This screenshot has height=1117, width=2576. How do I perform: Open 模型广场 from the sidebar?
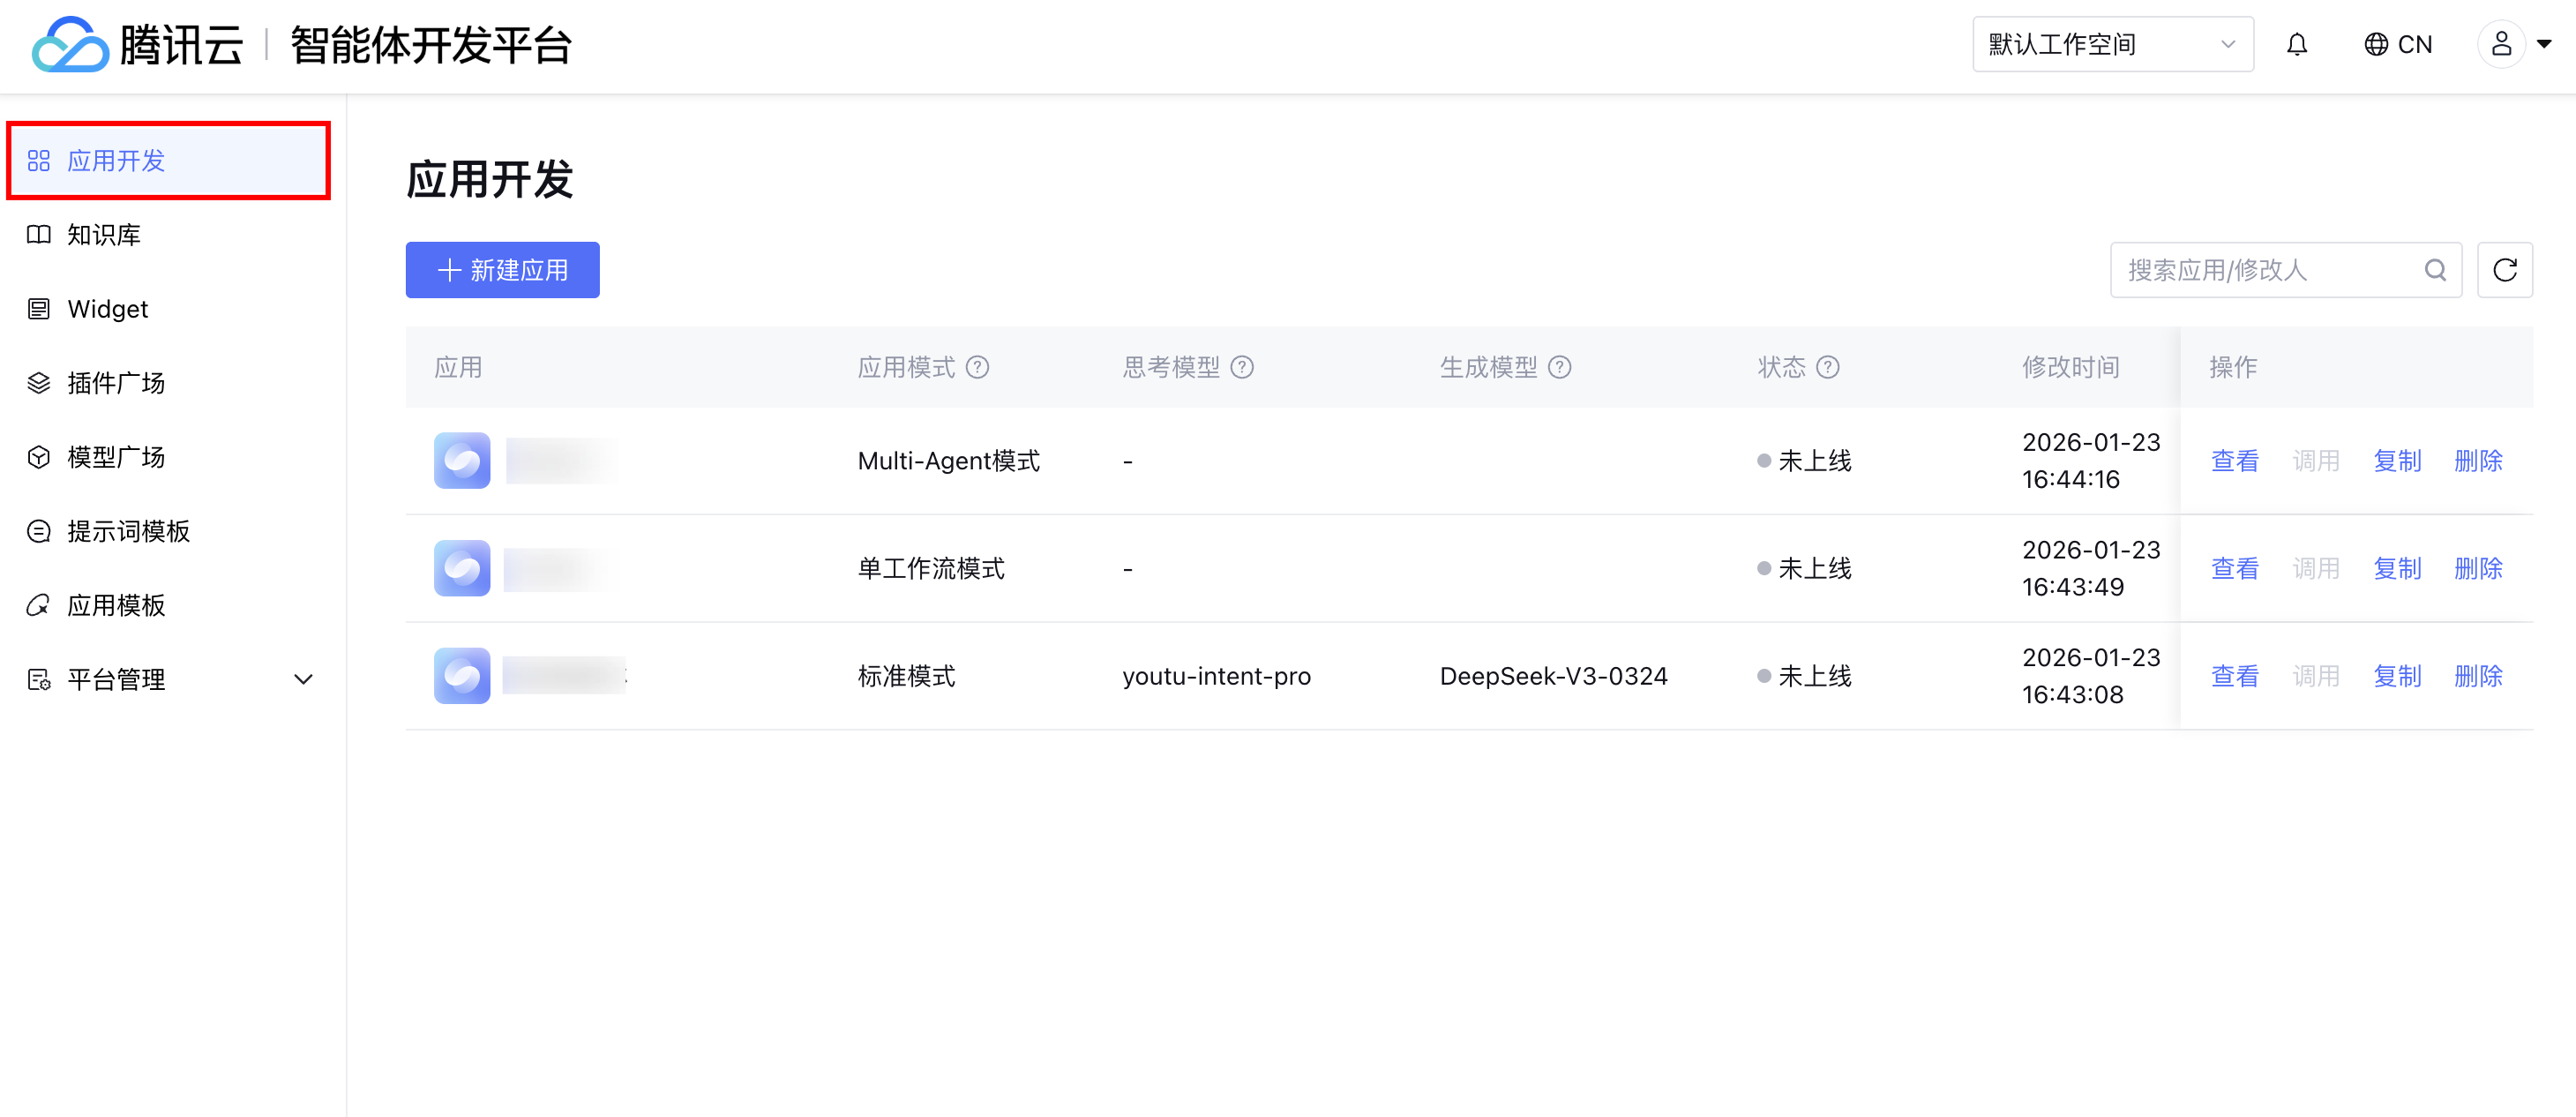116,457
